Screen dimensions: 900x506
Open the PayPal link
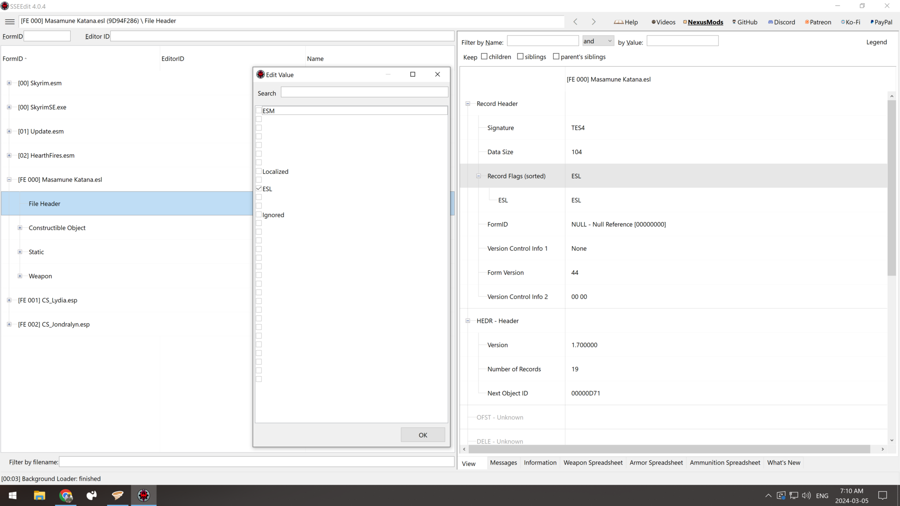coord(881,22)
